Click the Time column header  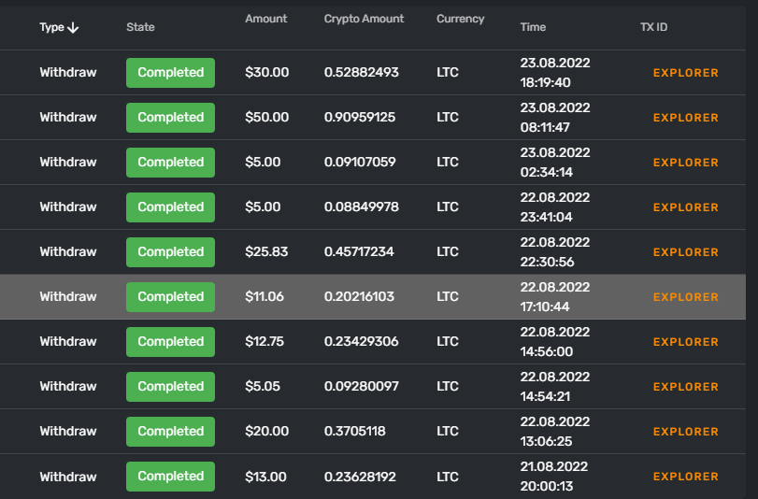[x=533, y=27]
